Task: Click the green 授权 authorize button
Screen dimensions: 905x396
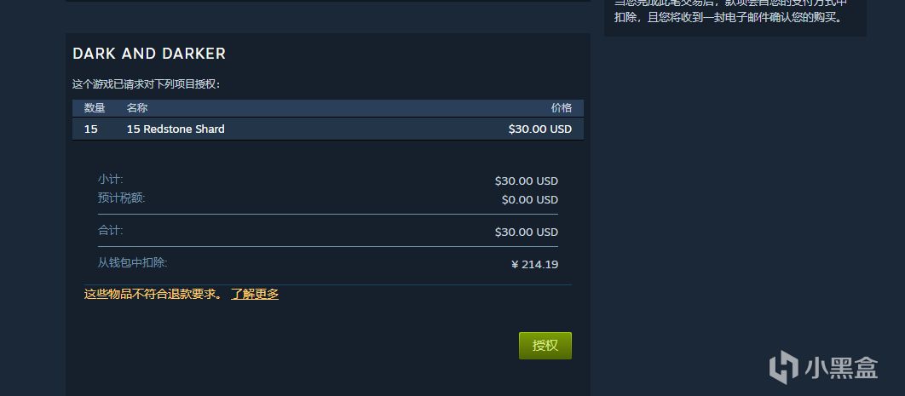Action: tap(545, 345)
